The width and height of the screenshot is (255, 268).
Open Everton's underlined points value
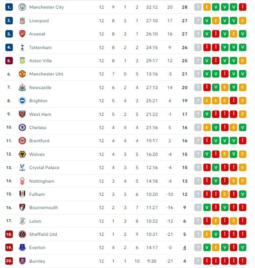(184, 247)
